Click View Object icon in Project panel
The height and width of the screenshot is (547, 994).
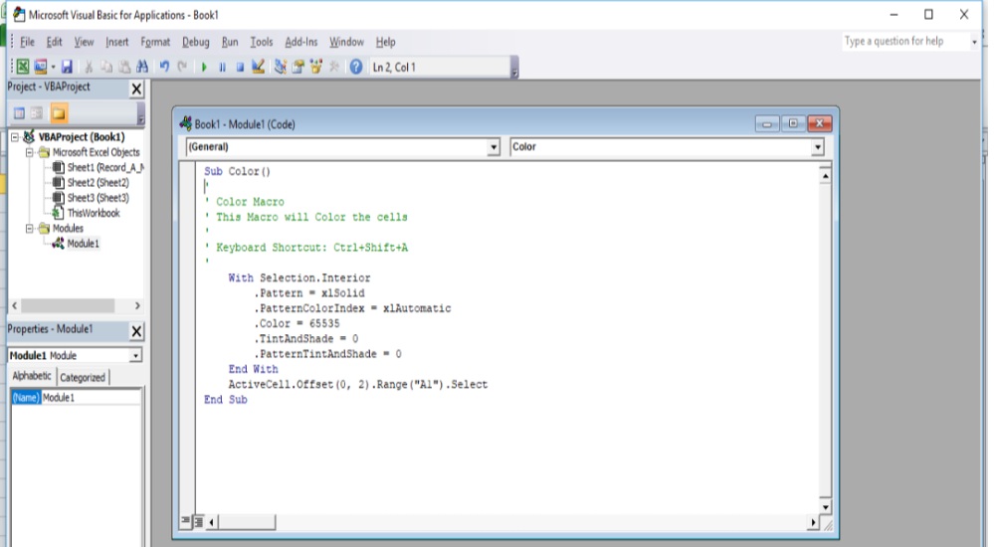37,113
